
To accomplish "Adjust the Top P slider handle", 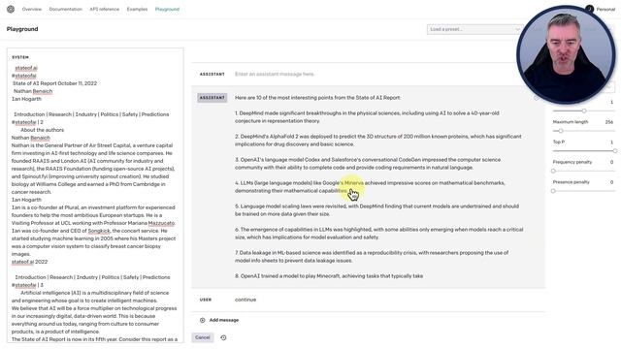I will point(614,151).
